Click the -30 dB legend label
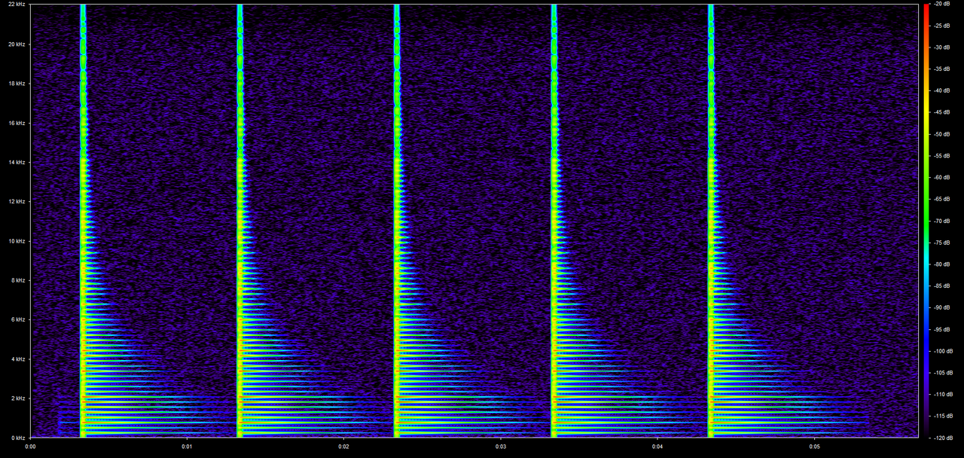This screenshot has width=964, height=458. [942, 47]
